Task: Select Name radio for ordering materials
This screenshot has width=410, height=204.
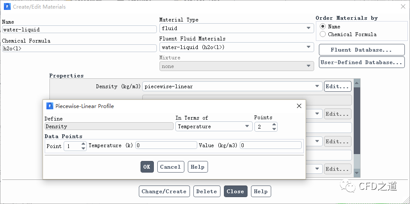Action: click(x=323, y=26)
